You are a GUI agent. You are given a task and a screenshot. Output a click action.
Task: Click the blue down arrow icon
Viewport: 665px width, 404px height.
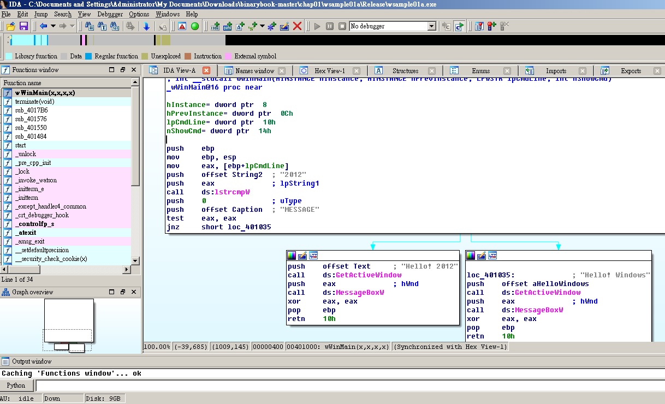click(x=146, y=26)
